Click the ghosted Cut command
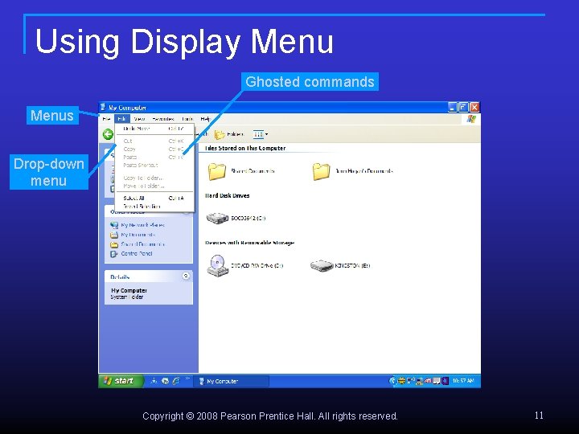Image resolution: width=579 pixels, height=434 pixels. 154,141
